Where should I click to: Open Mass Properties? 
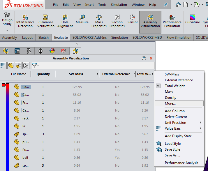99,21
